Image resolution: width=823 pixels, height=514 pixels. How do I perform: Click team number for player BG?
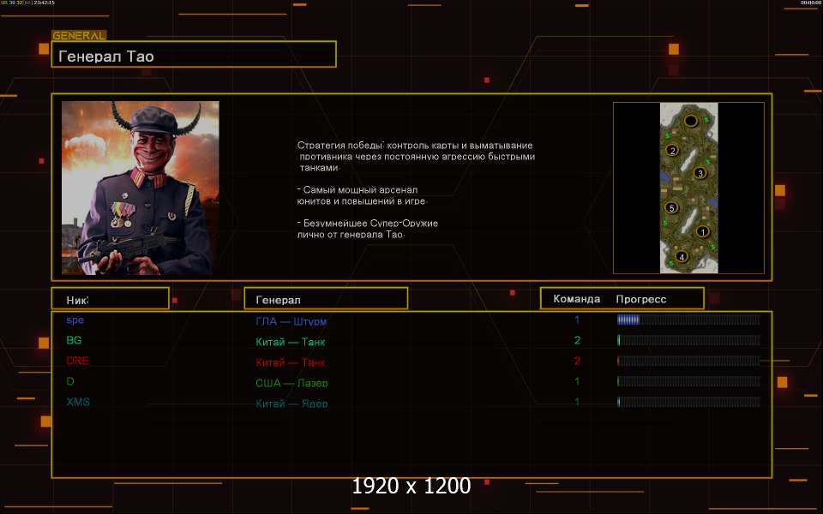(577, 340)
